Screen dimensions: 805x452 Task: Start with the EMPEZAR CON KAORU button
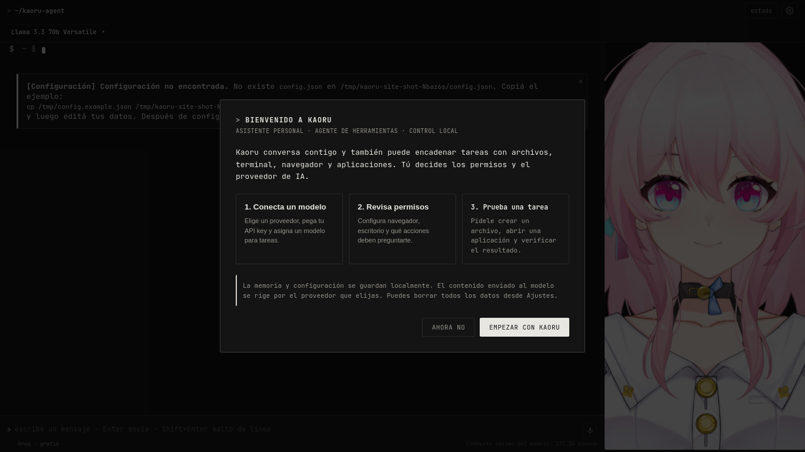pyautogui.click(x=524, y=327)
